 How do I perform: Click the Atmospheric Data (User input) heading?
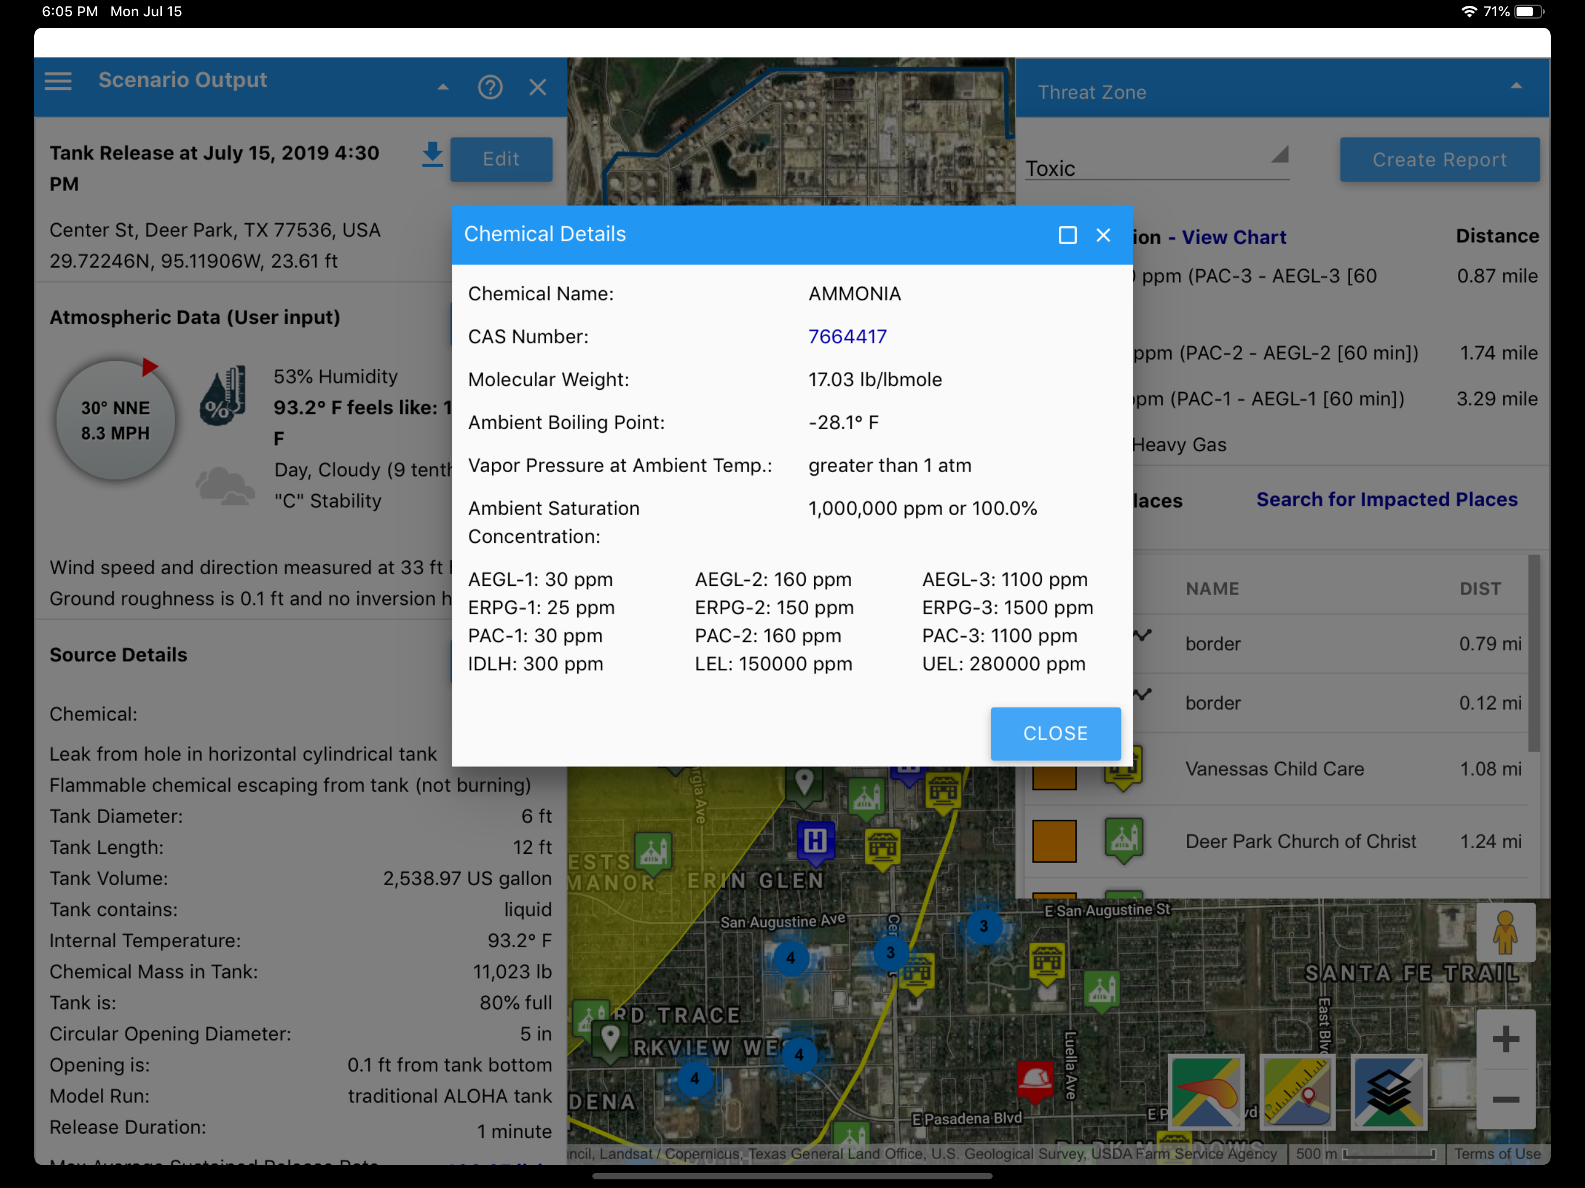coord(194,317)
